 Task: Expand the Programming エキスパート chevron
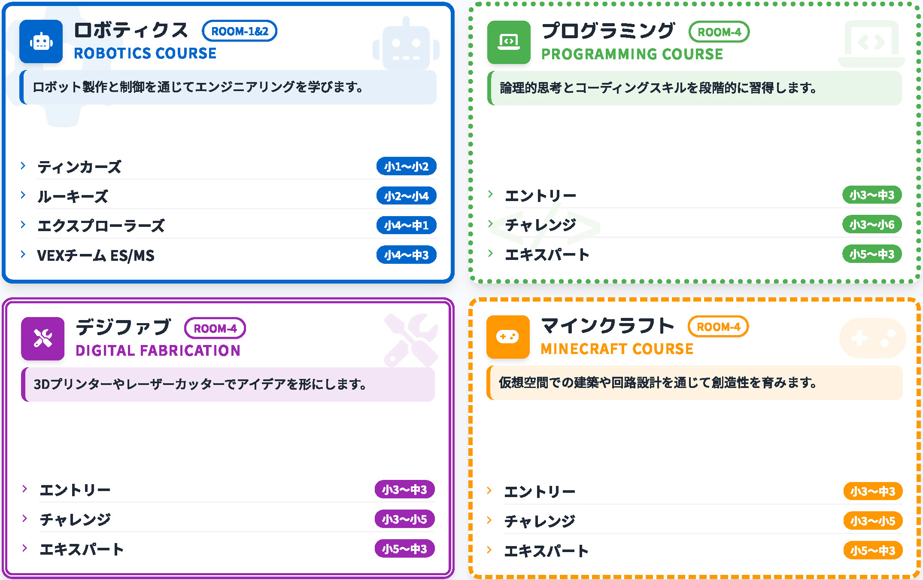[x=490, y=253]
